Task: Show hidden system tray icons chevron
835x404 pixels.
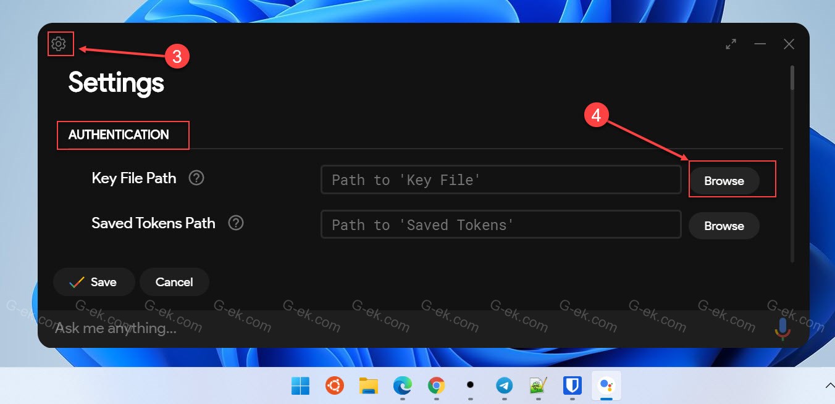Action: [829, 385]
